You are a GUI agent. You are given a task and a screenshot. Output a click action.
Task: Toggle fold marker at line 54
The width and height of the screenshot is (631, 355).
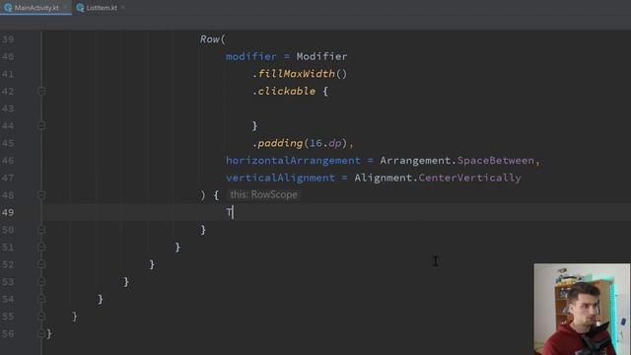(41, 299)
